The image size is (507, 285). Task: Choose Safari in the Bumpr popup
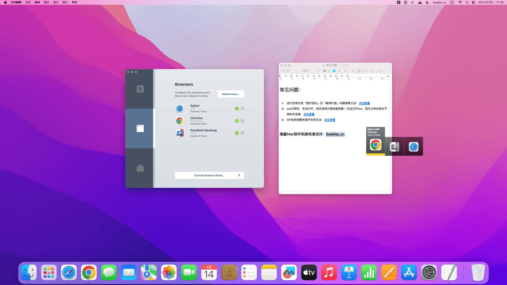pos(414,147)
